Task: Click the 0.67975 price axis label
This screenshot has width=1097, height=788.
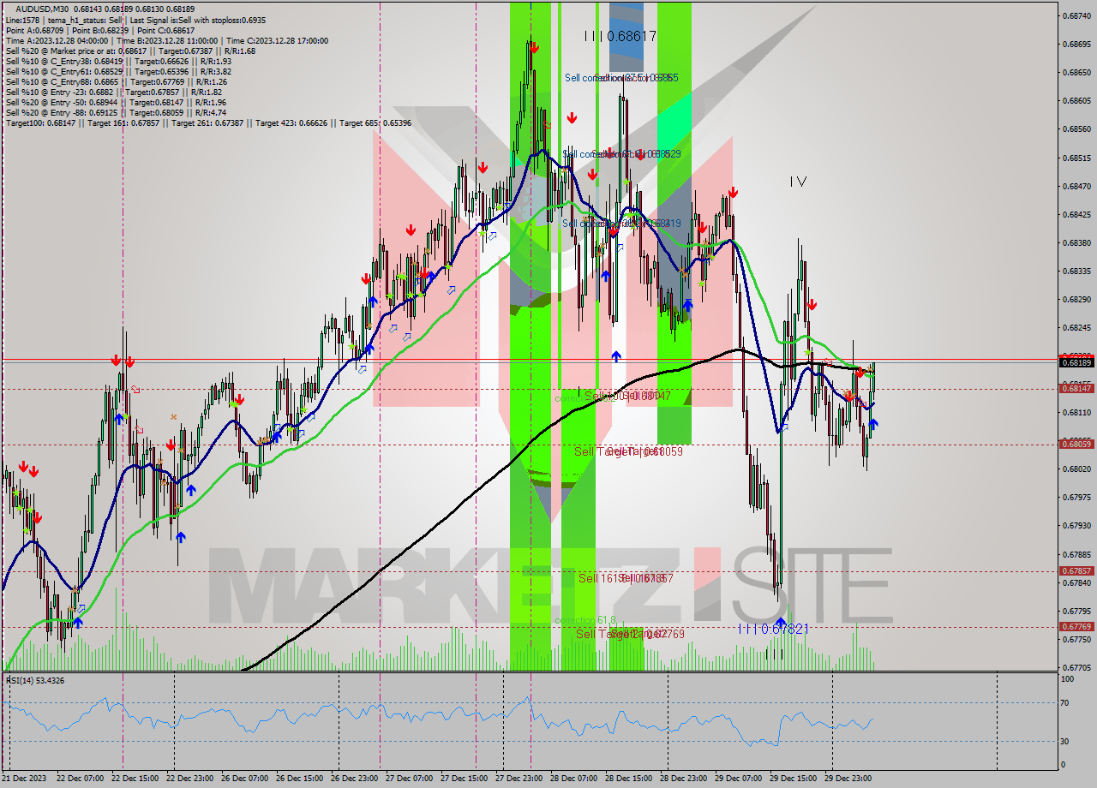Action: (x=1076, y=498)
